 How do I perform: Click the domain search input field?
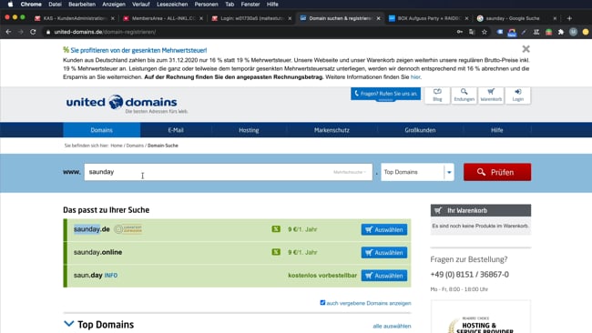228,172
